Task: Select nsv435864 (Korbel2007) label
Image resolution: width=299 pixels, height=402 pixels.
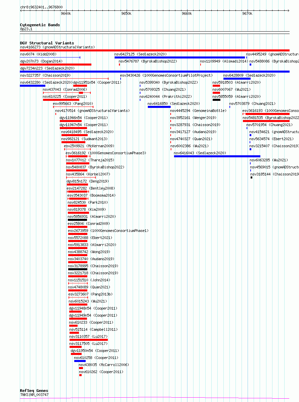Action: (x=88, y=174)
